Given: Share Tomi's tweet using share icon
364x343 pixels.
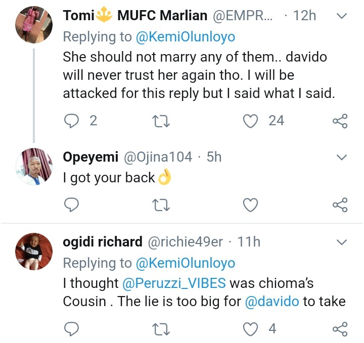Looking at the screenshot, I should pos(340,121).
